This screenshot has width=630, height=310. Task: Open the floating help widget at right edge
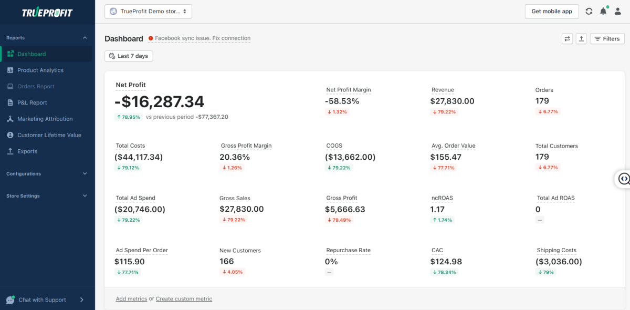623,179
